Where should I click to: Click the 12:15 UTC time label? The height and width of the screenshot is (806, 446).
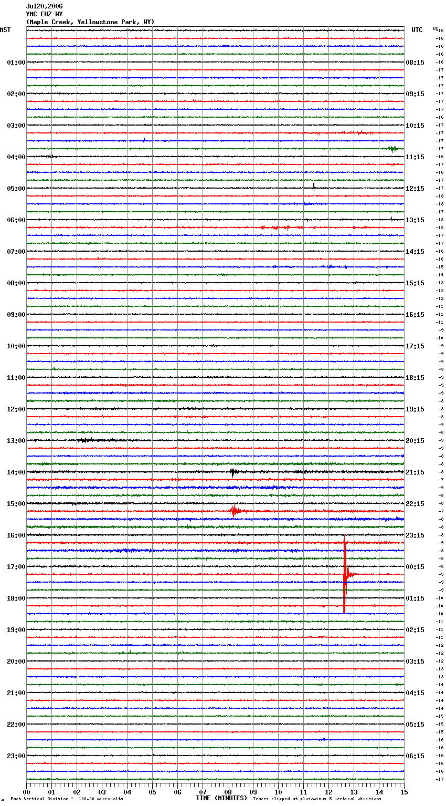tap(415, 189)
